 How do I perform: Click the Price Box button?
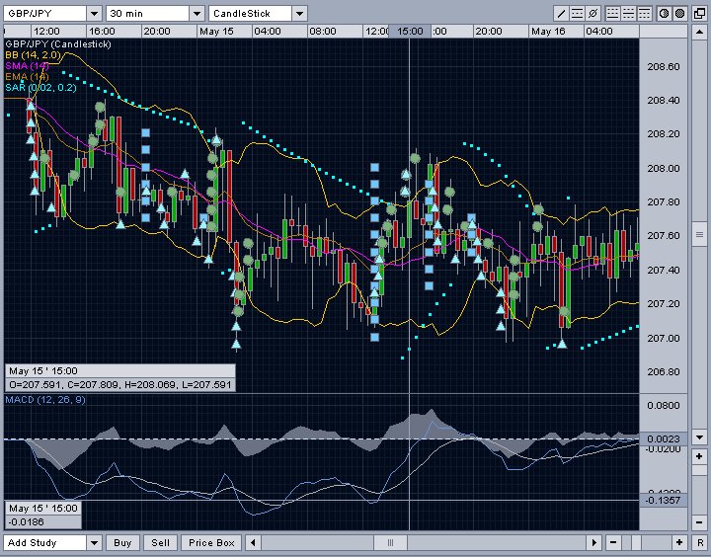point(211,543)
